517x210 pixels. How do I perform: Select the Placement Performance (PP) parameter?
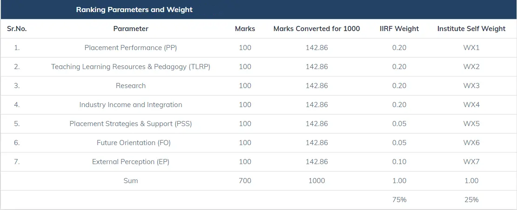point(131,48)
